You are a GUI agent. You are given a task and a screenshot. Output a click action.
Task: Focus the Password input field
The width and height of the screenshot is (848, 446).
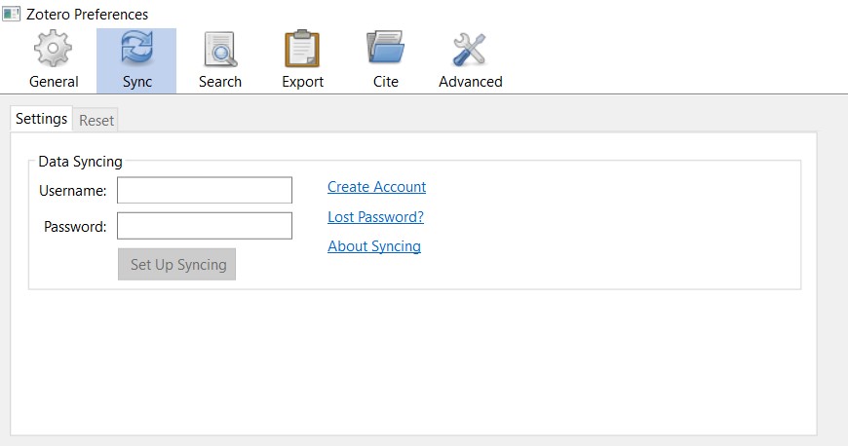tap(205, 226)
